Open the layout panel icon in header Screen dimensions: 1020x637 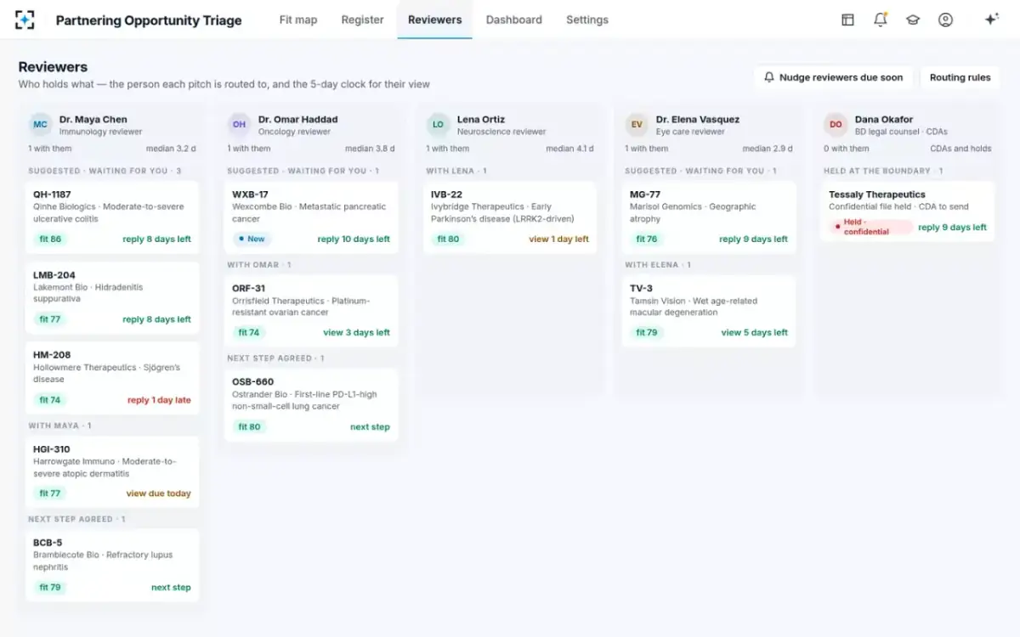(x=847, y=20)
